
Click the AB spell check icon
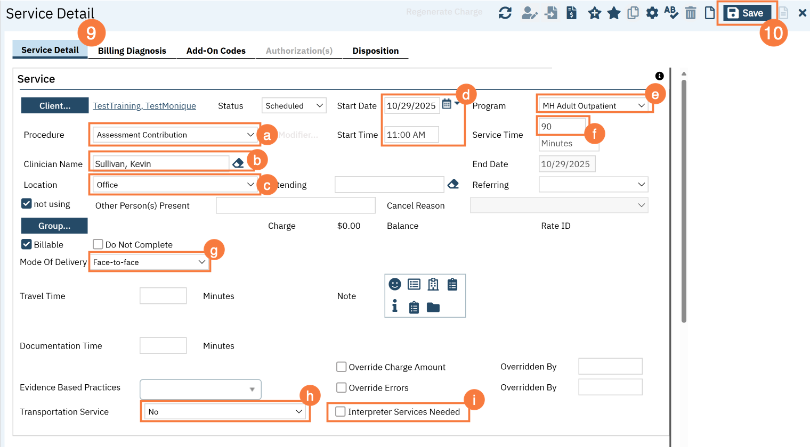click(x=671, y=13)
